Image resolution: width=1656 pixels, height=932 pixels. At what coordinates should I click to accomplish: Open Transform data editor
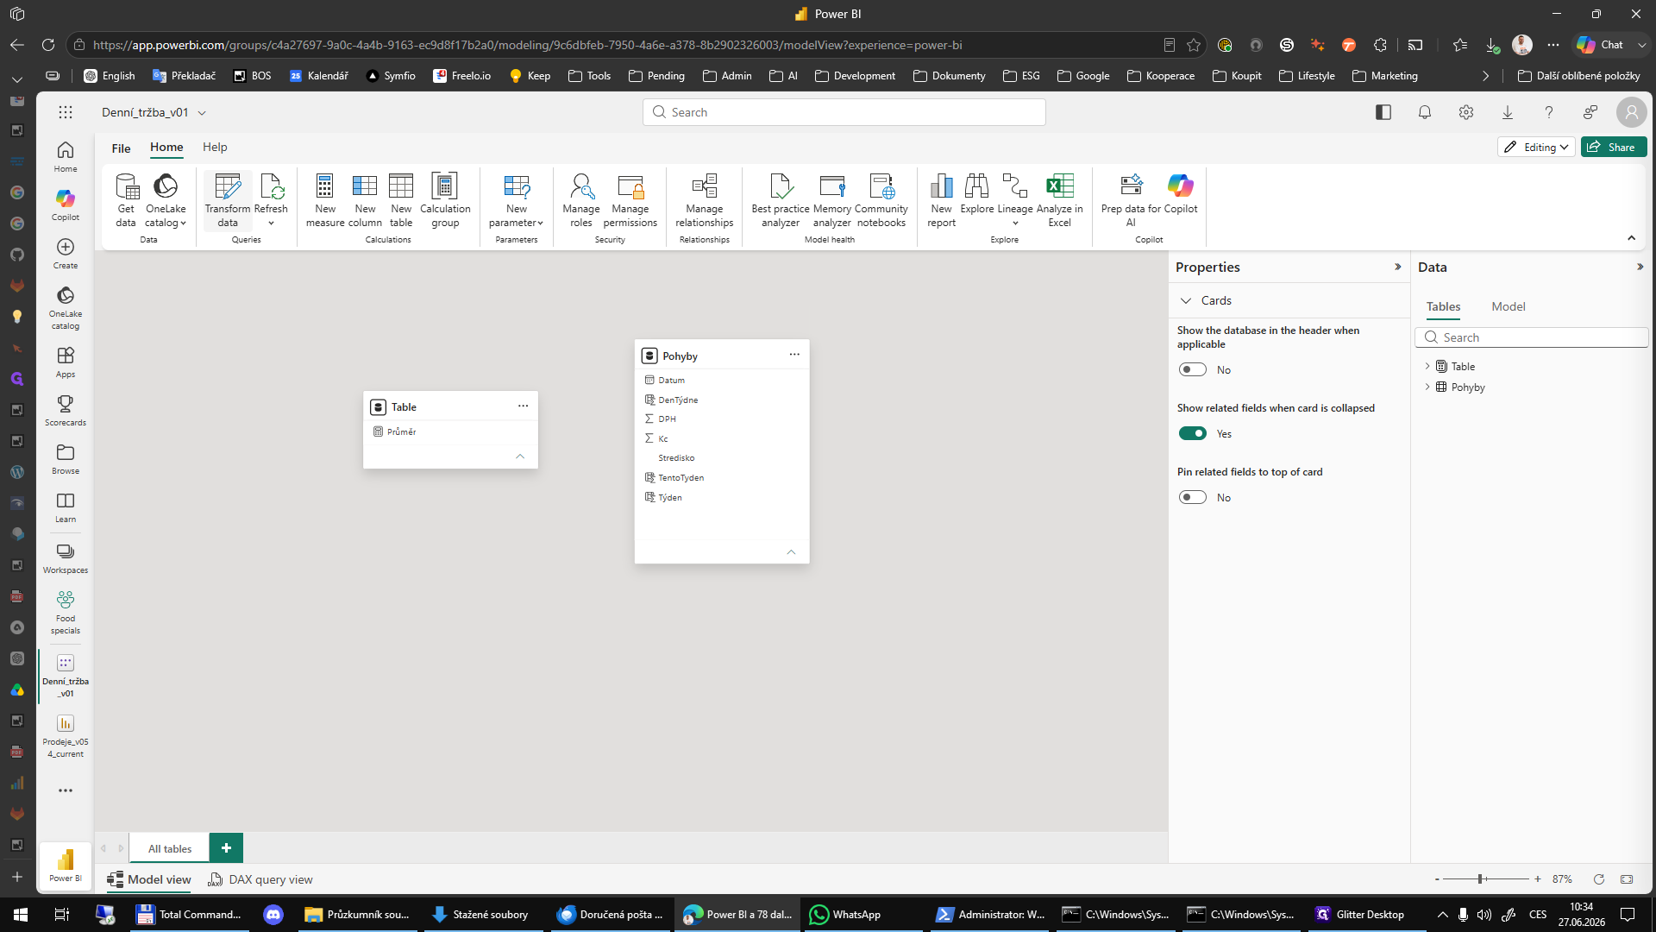click(x=228, y=199)
